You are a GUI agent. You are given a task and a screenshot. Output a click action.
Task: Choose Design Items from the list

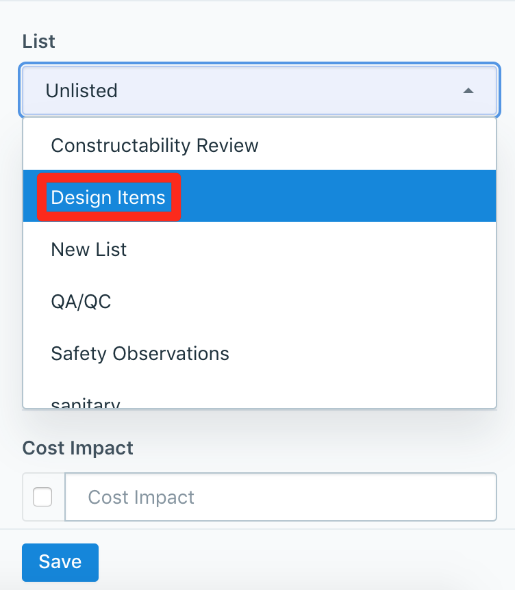(x=108, y=198)
